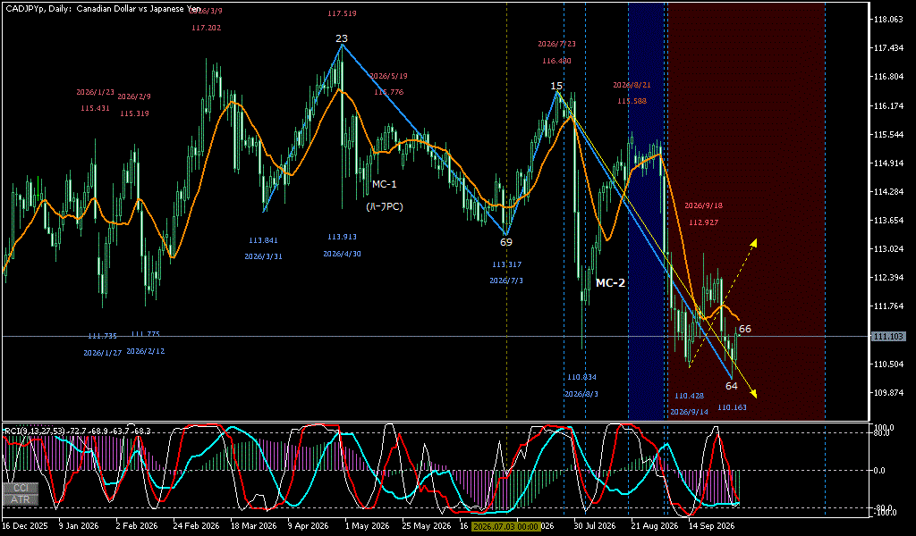This screenshot has width=916, height=536.
Task: Select the 112.927 price annotation
Action: [703, 222]
